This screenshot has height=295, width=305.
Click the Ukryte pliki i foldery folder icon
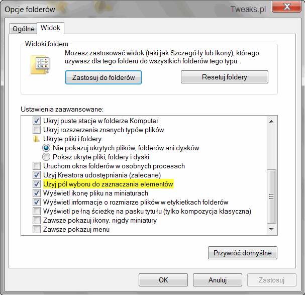[x=36, y=139]
